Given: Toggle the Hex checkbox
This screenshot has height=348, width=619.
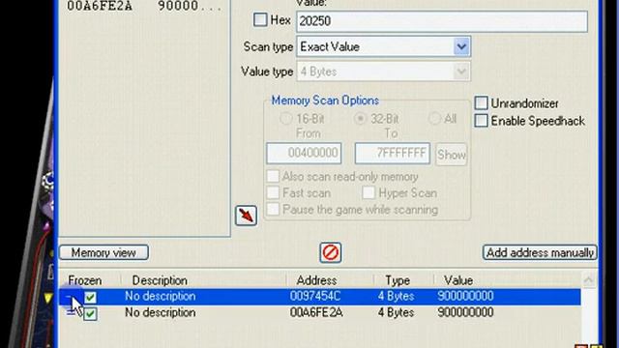Looking at the screenshot, I should (260, 19).
